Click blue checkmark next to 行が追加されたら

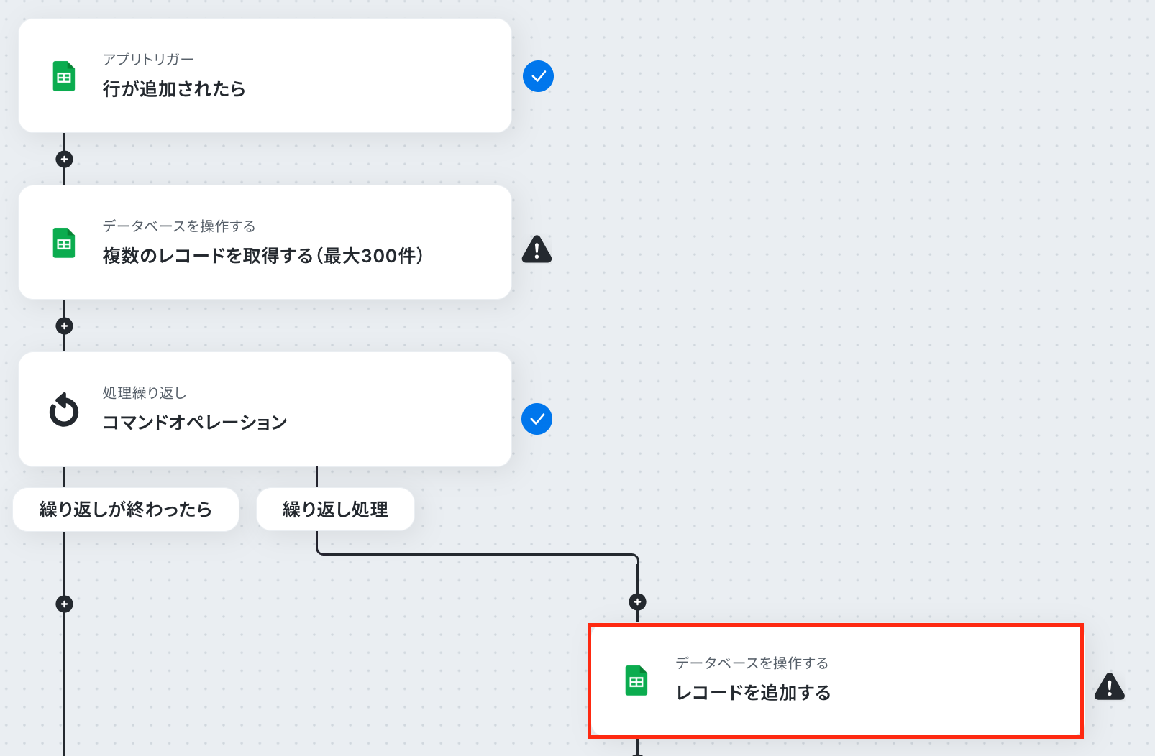point(538,76)
